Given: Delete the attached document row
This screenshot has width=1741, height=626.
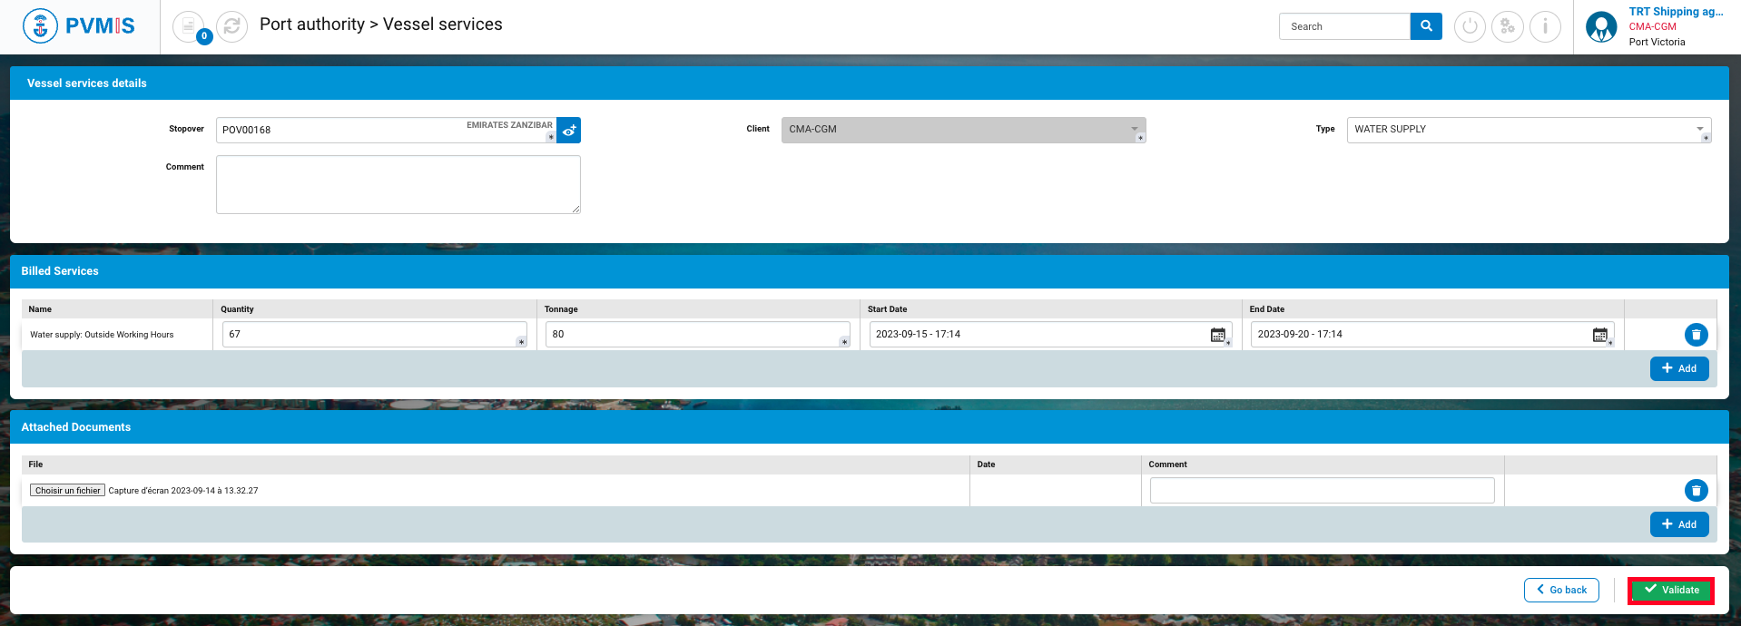Looking at the screenshot, I should (x=1696, y=491).
